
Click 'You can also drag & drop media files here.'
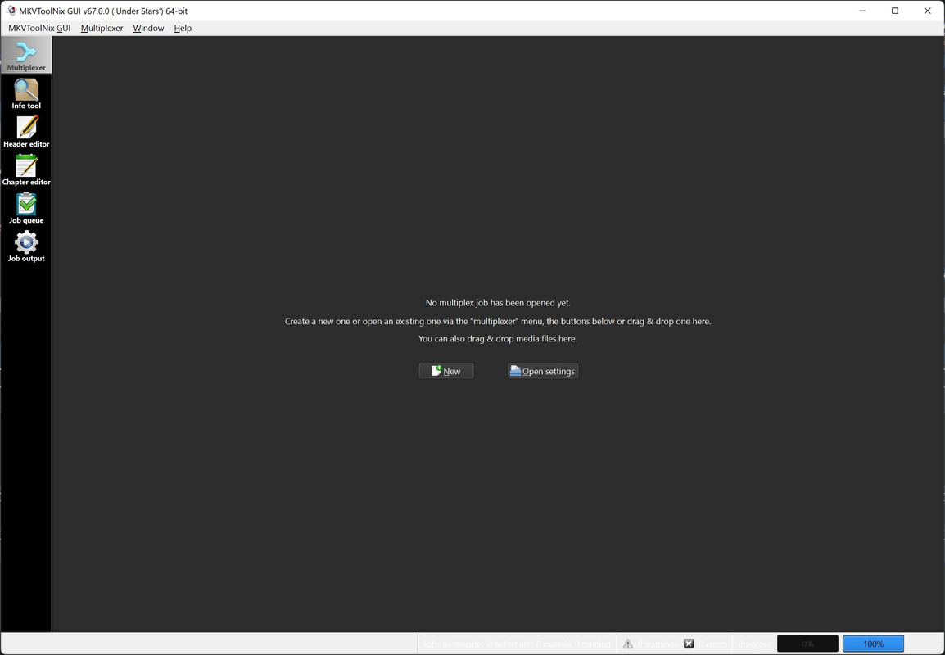click(x=498, y=339)
